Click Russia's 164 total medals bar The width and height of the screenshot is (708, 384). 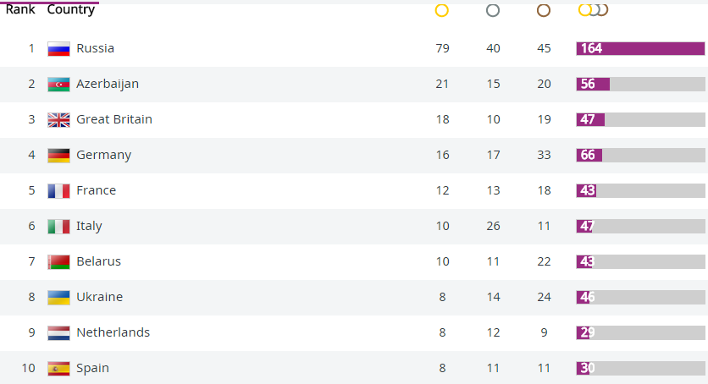640,48
